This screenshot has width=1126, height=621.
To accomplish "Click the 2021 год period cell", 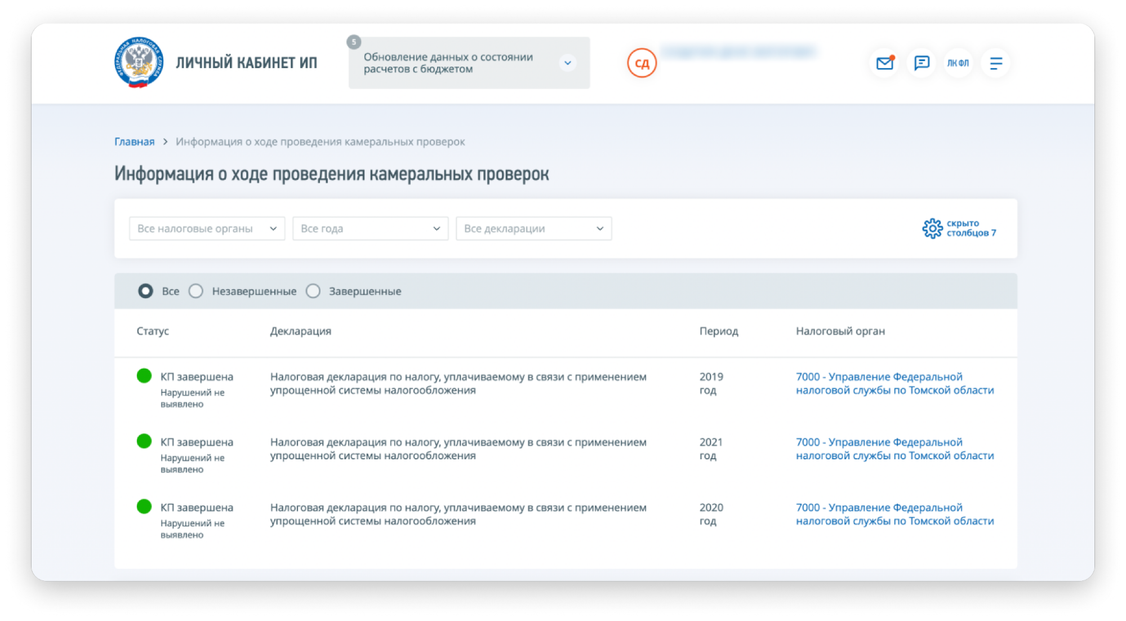I will tap(711, 449).
